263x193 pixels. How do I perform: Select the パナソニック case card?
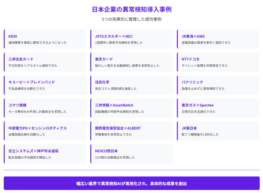click(218, 85)
